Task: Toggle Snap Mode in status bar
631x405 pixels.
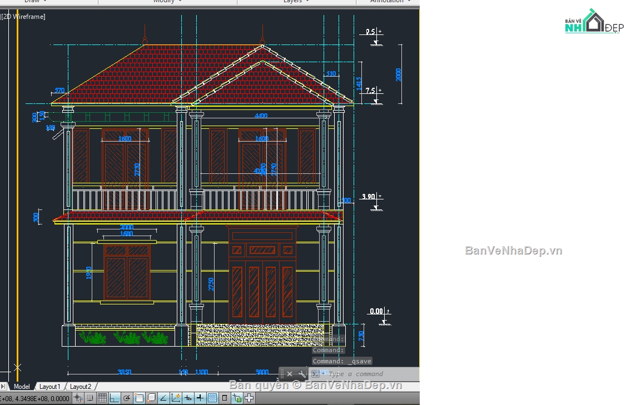Action: pyautogui.click(x=90, y=398)
